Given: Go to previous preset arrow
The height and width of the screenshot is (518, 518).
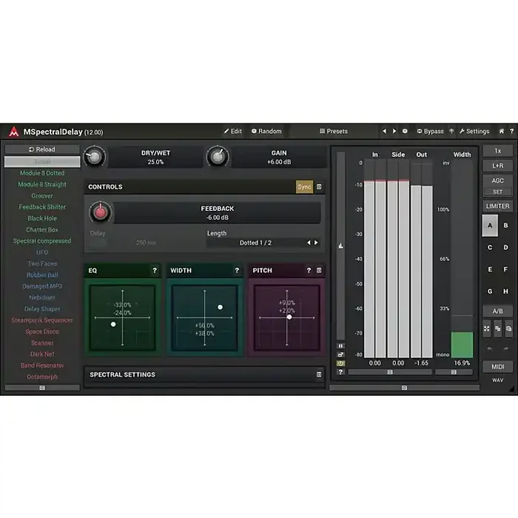Looking at the screenshot, I should (x=384, y=131).
